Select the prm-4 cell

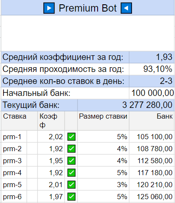point(14,173)
